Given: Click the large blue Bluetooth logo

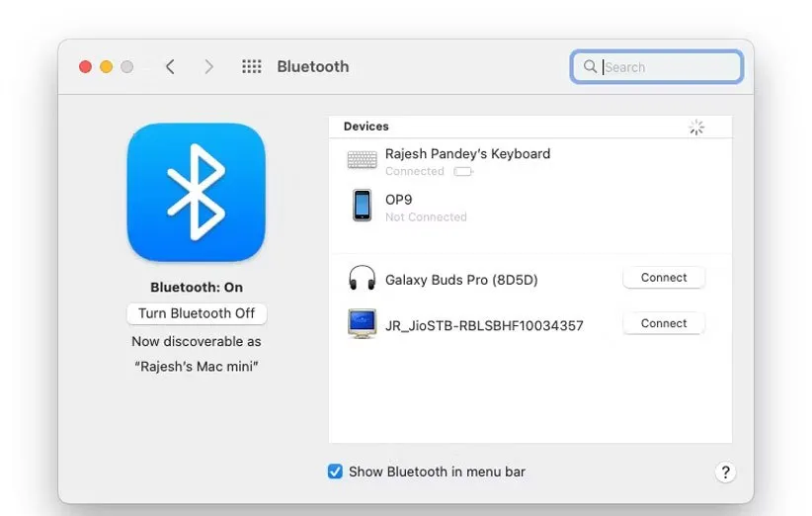Looking at the screenshot, I should pos(196,192).
